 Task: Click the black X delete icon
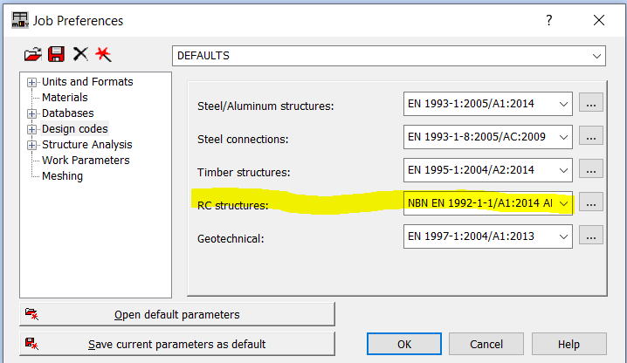[80, 55]
